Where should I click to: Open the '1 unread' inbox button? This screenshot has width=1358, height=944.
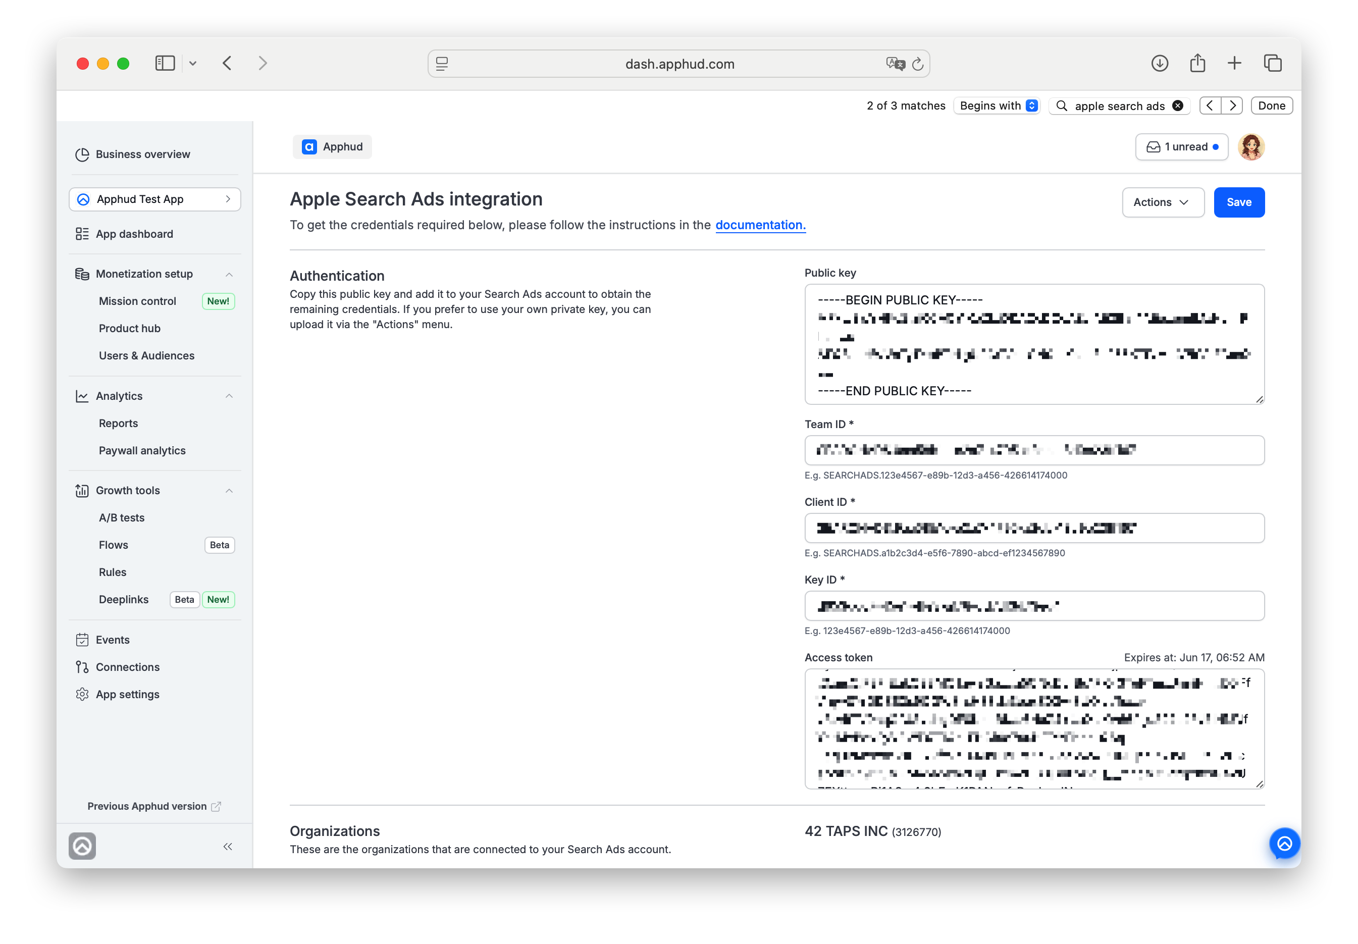[x=1181, y=147]
